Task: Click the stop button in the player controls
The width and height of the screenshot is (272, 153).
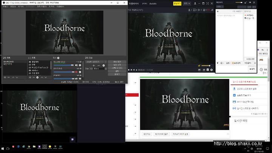Action: click(x=129, y=70)
